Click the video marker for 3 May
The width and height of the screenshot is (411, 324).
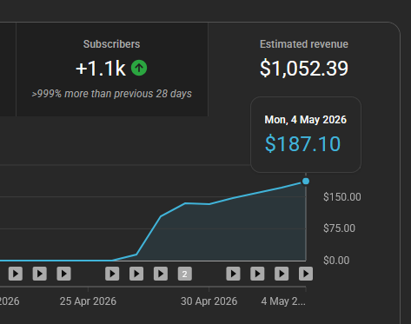click(282, 274)
